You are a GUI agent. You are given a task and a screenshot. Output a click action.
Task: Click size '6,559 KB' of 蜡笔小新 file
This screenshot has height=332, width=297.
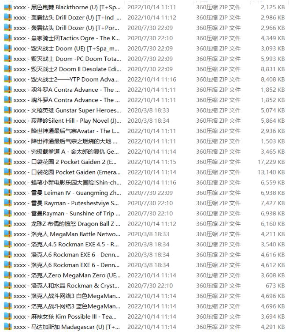pos(273,182)
